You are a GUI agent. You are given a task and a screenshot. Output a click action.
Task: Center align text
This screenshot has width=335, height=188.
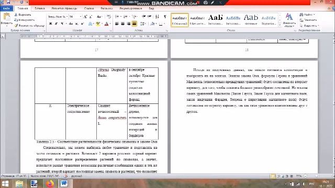[122, 23]
